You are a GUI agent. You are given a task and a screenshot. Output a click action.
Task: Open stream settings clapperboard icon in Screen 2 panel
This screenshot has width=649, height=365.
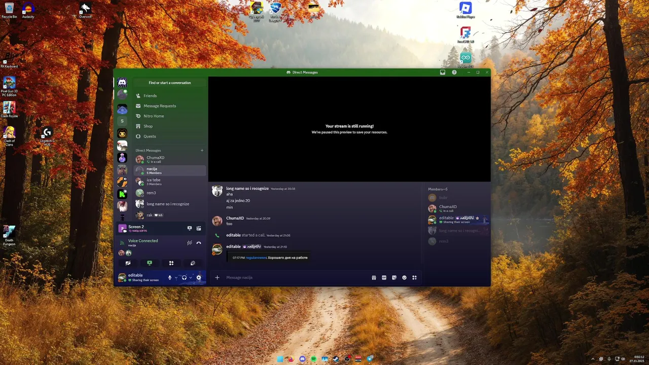[x=199, y=228]
